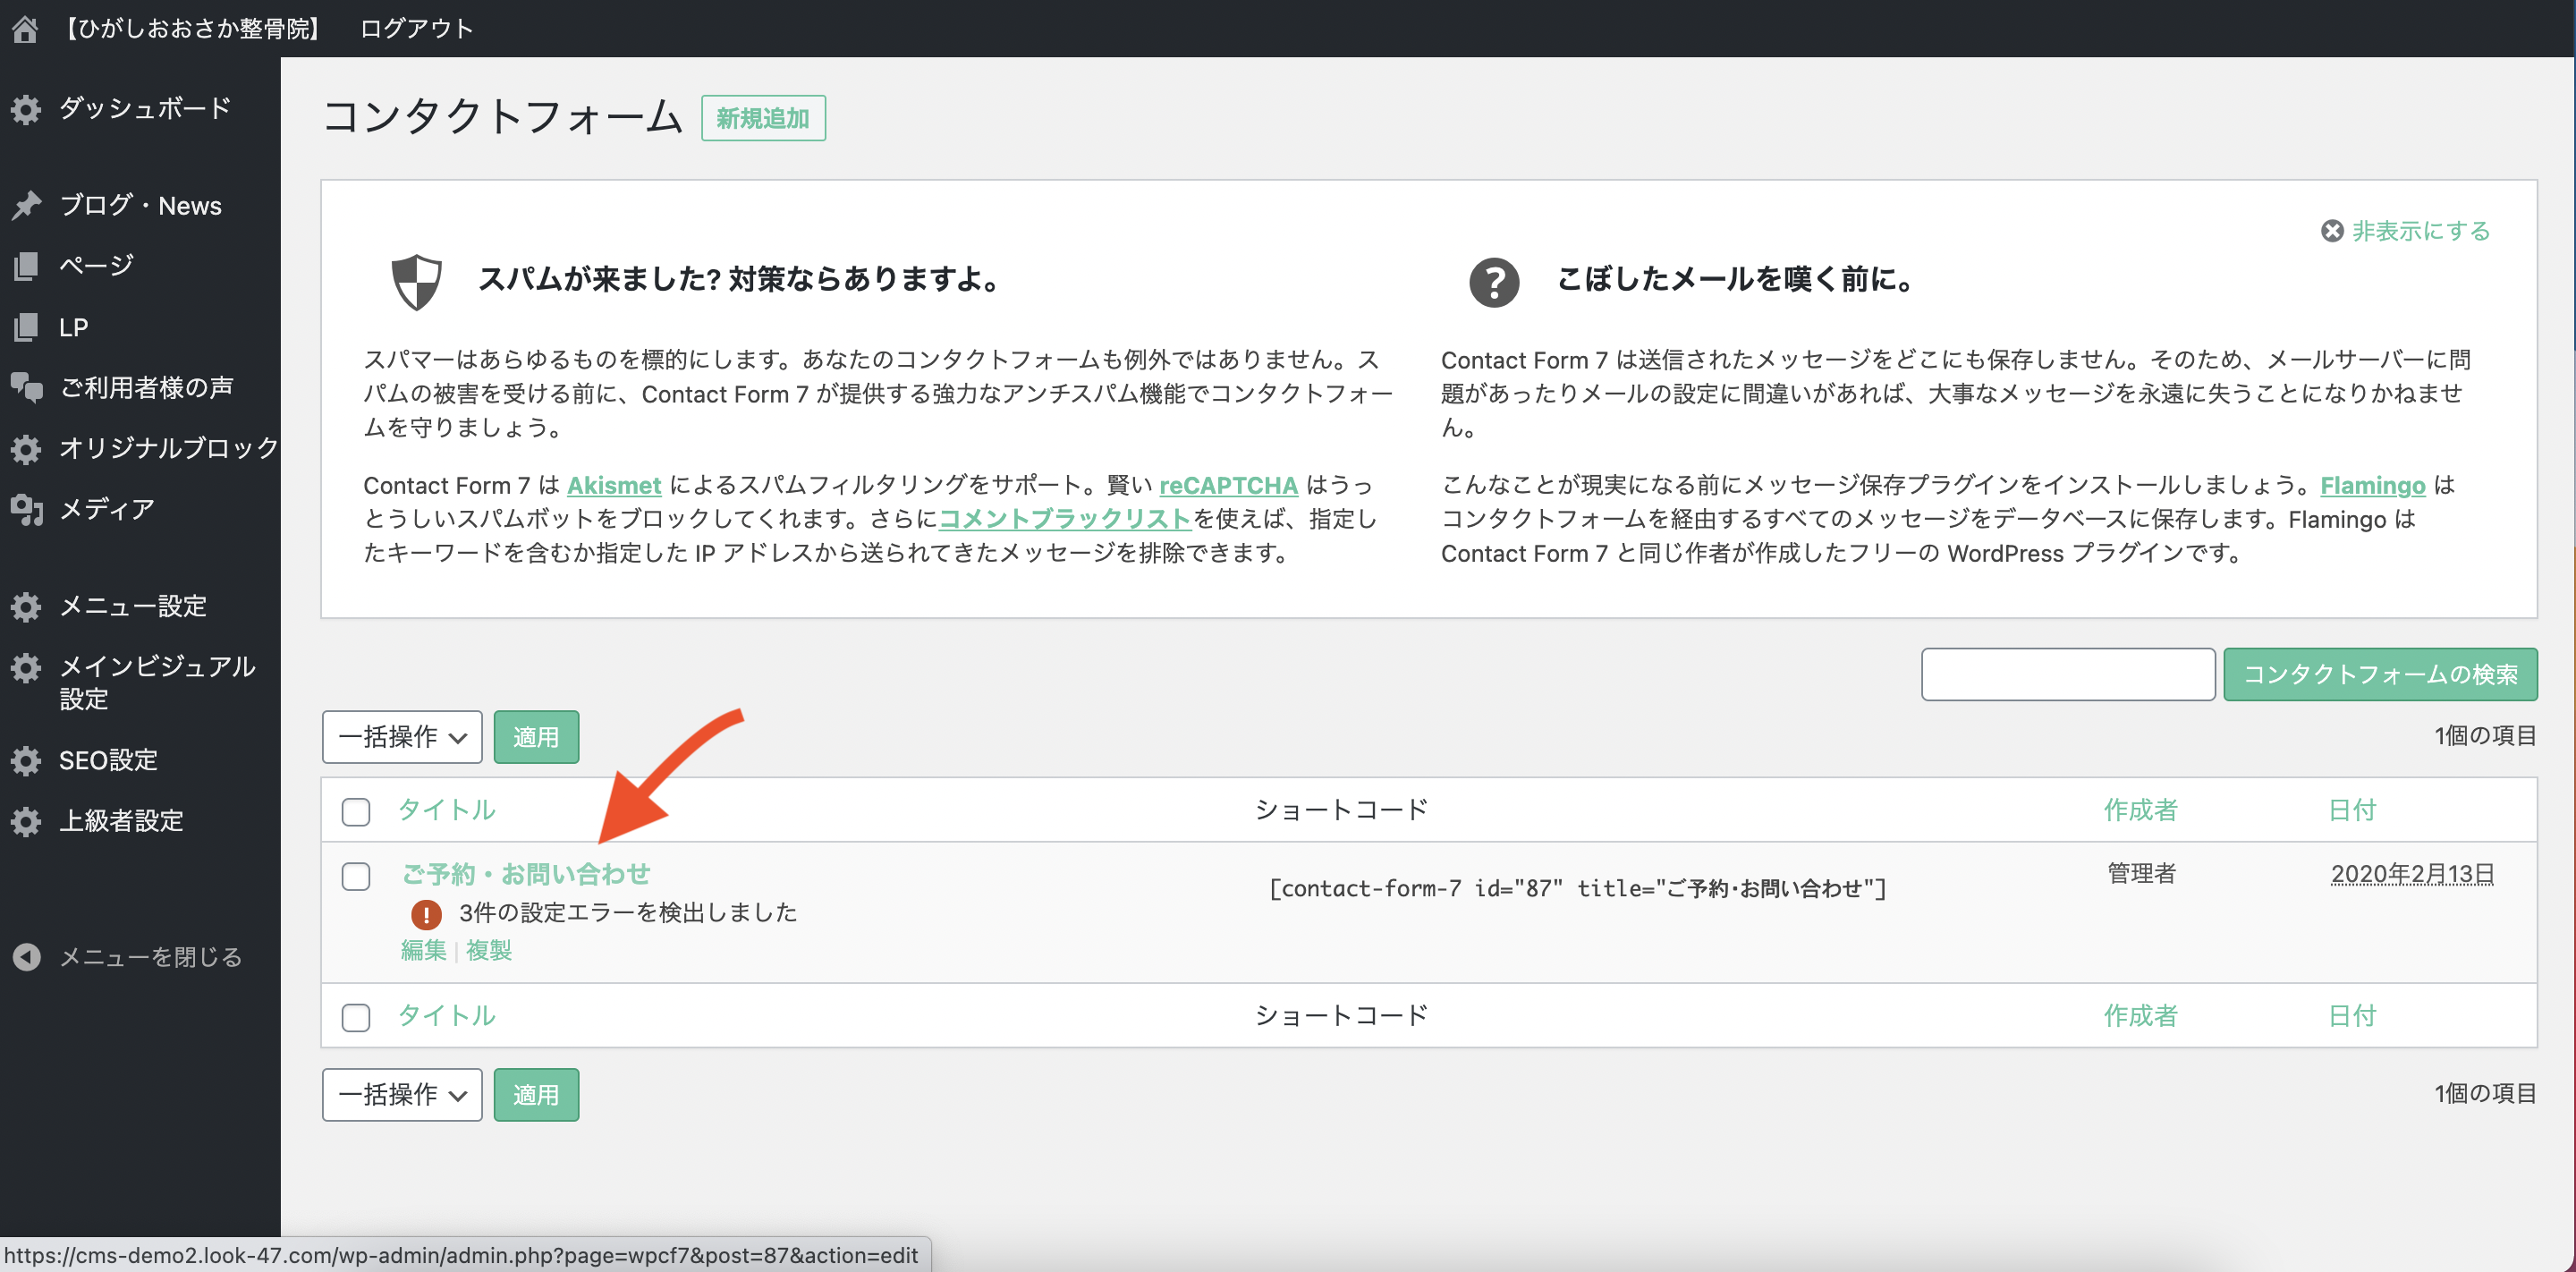Click the pages icon beside ページ
The height and width of the screenshot is (1272, 2576).
point(26,266)
